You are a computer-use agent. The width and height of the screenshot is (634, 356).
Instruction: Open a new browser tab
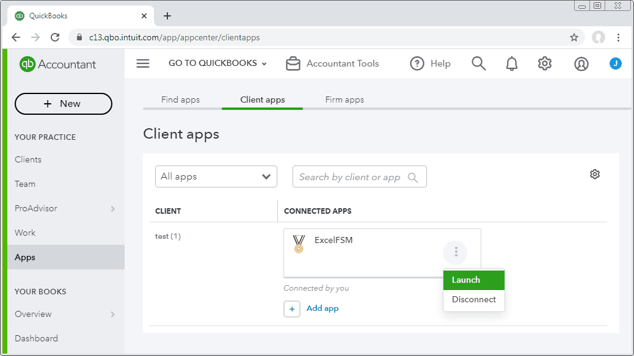pos(167,16)
